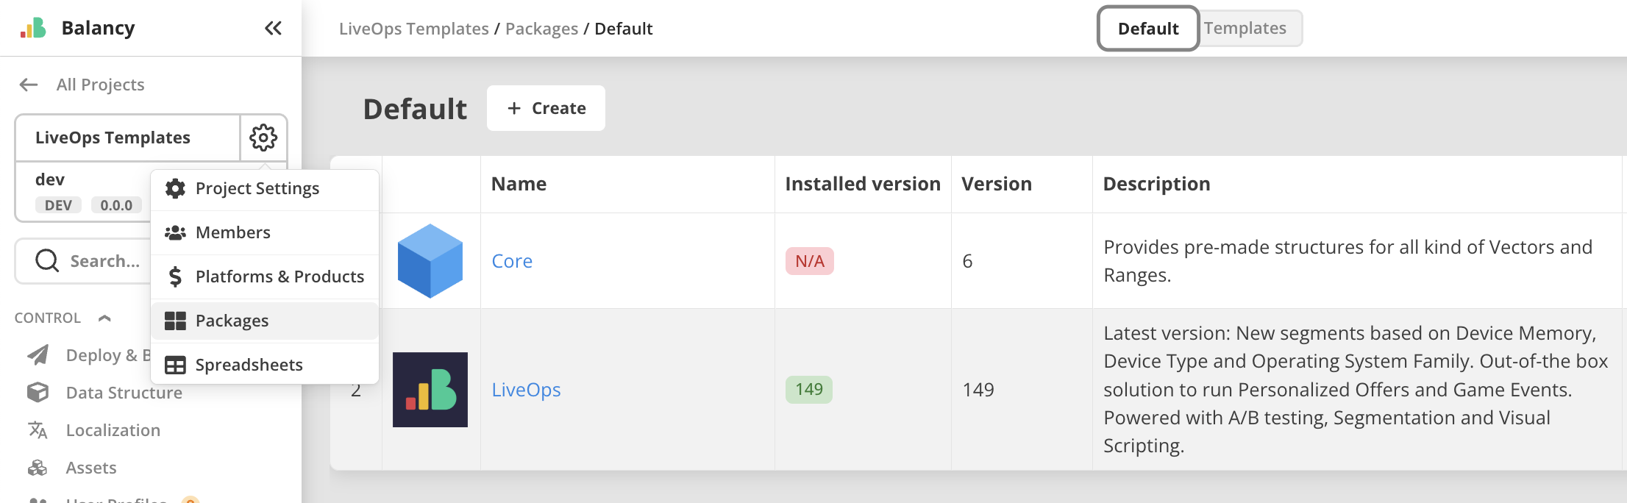Open Members from the dropdown menu
The height and width of the screenshot is (503, 1627).
[232, 233]
